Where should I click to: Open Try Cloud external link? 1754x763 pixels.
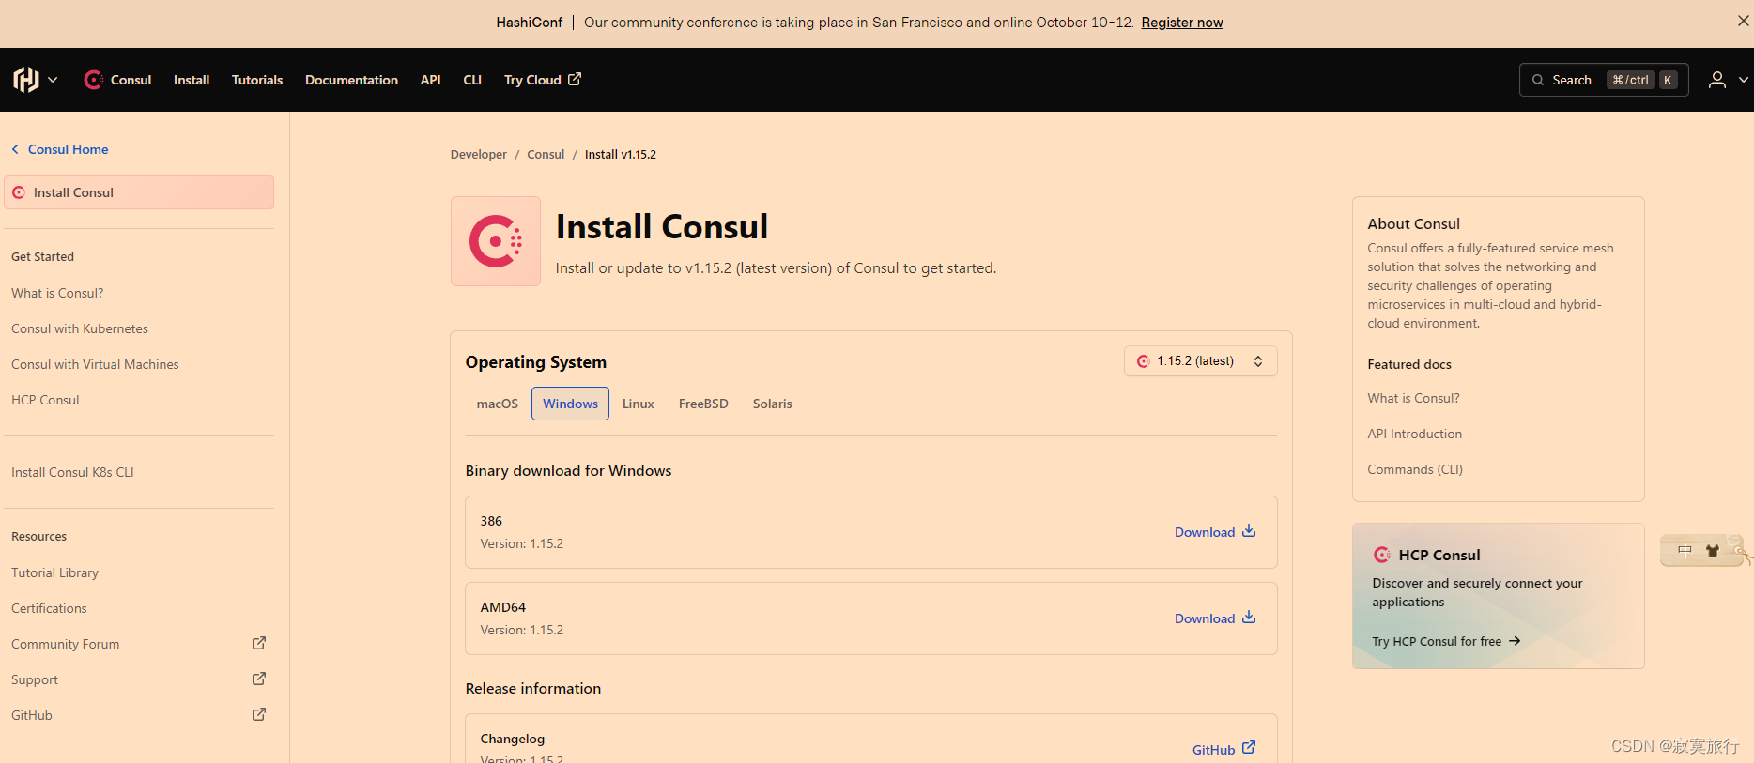coord(543,80)
